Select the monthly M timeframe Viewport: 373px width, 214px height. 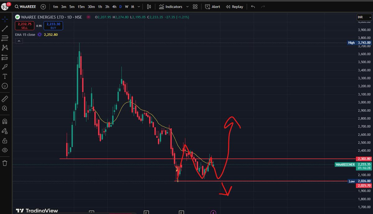133,7
